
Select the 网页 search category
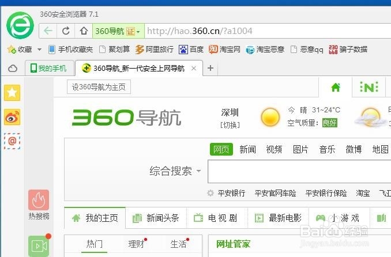[x=221, y=149]
